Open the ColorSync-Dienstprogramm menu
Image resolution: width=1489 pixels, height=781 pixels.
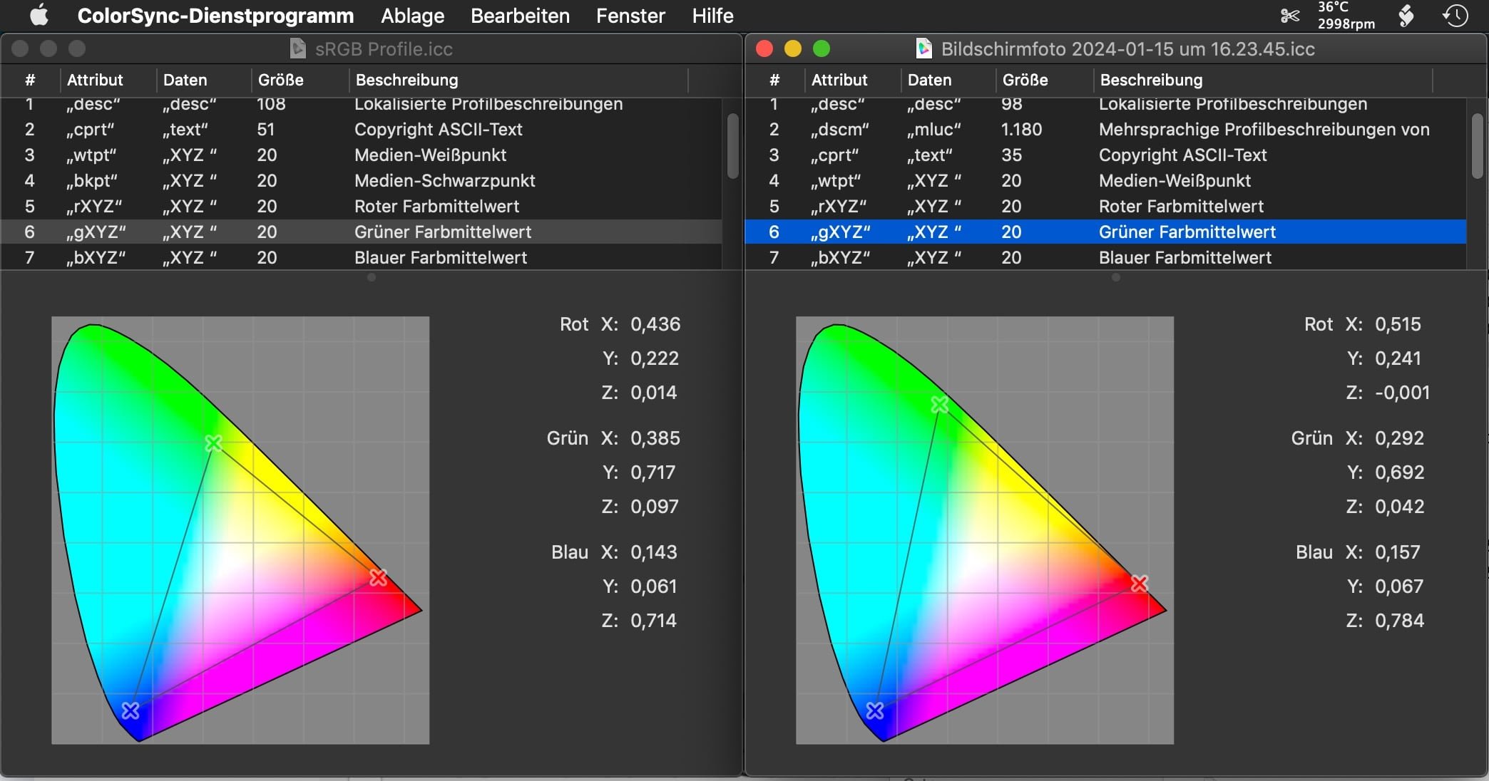click(x=215, y=16)
